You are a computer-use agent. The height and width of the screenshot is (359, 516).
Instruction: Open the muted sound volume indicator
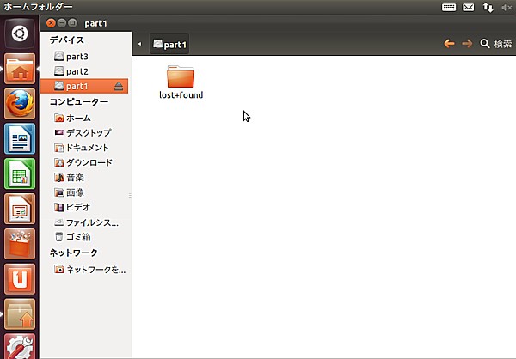click(x=507, y=7)
